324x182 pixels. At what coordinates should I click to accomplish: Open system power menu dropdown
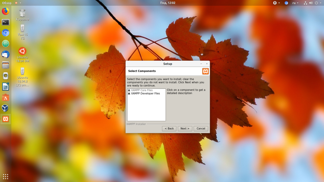(x=318, y=3)
